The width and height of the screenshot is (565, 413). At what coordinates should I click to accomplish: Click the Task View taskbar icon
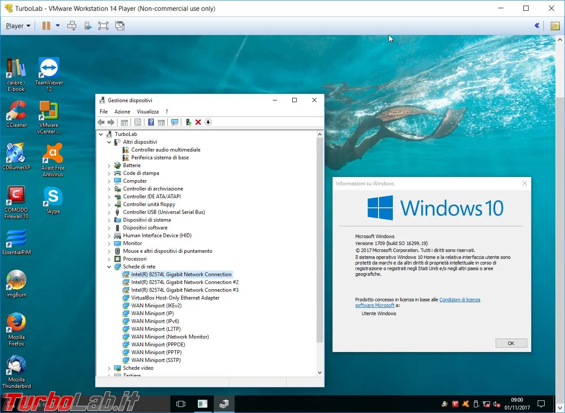click(181, 403)
